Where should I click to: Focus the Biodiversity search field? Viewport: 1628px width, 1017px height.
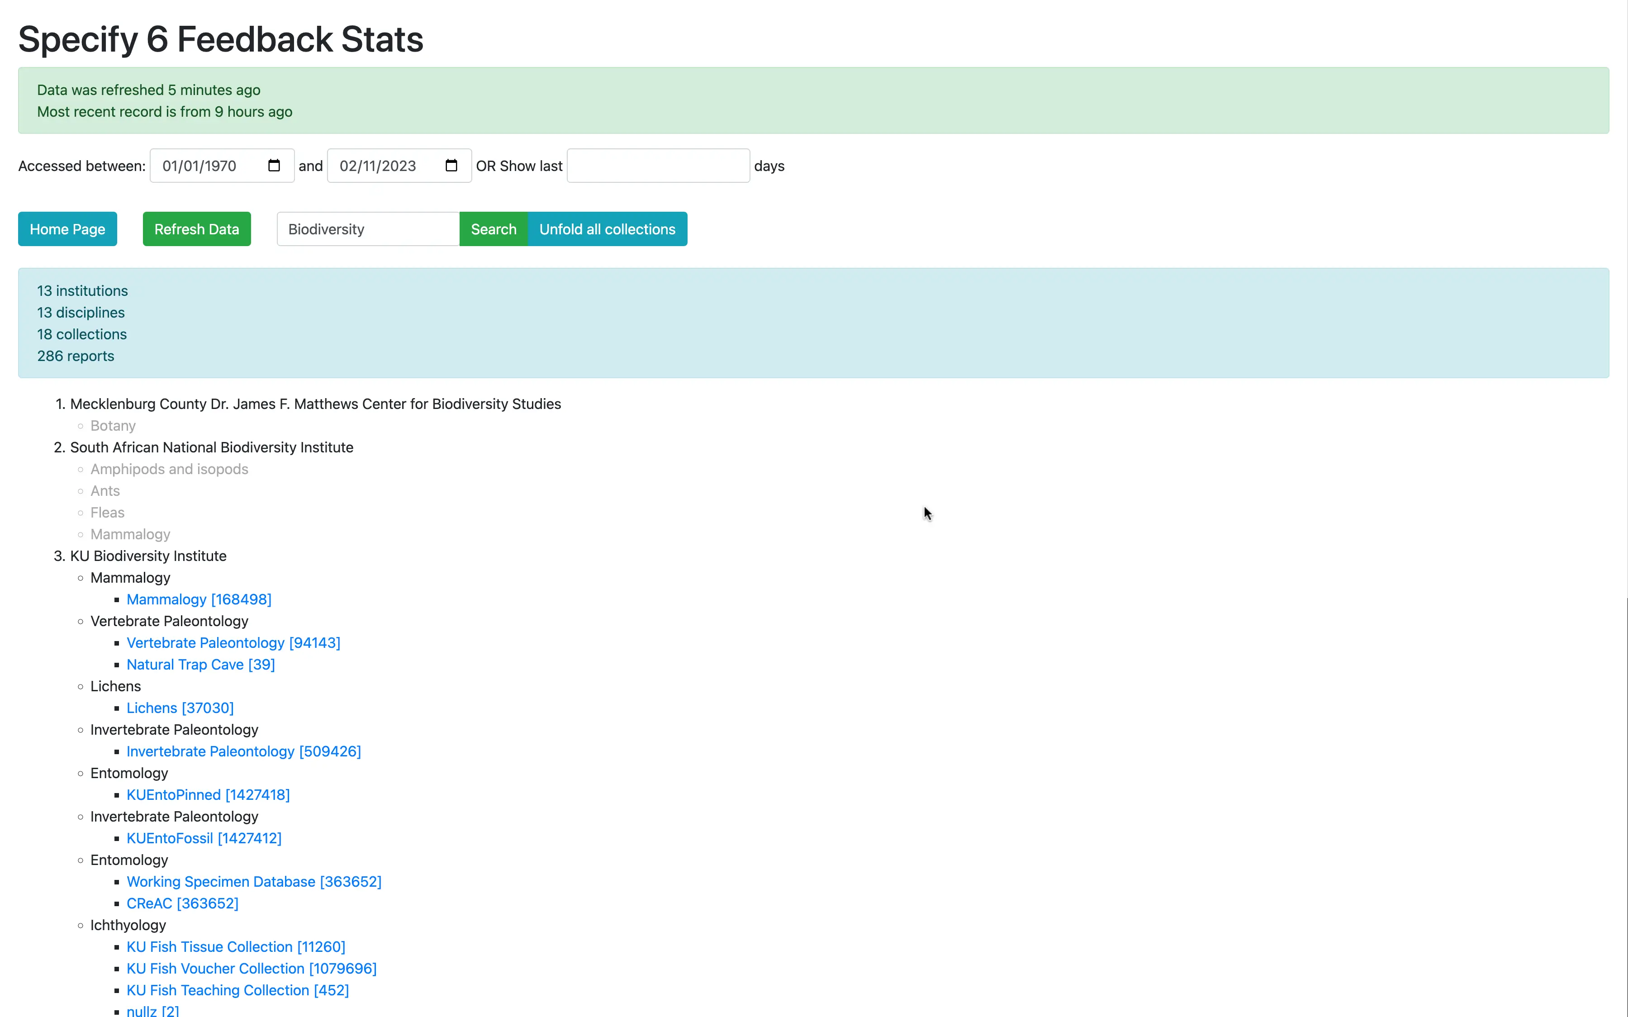click(x=368, y=229)
